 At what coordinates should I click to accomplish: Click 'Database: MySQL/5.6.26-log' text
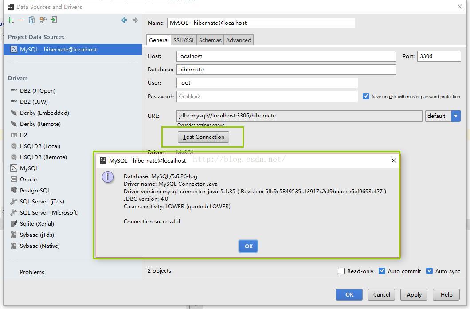pos(161,176)
